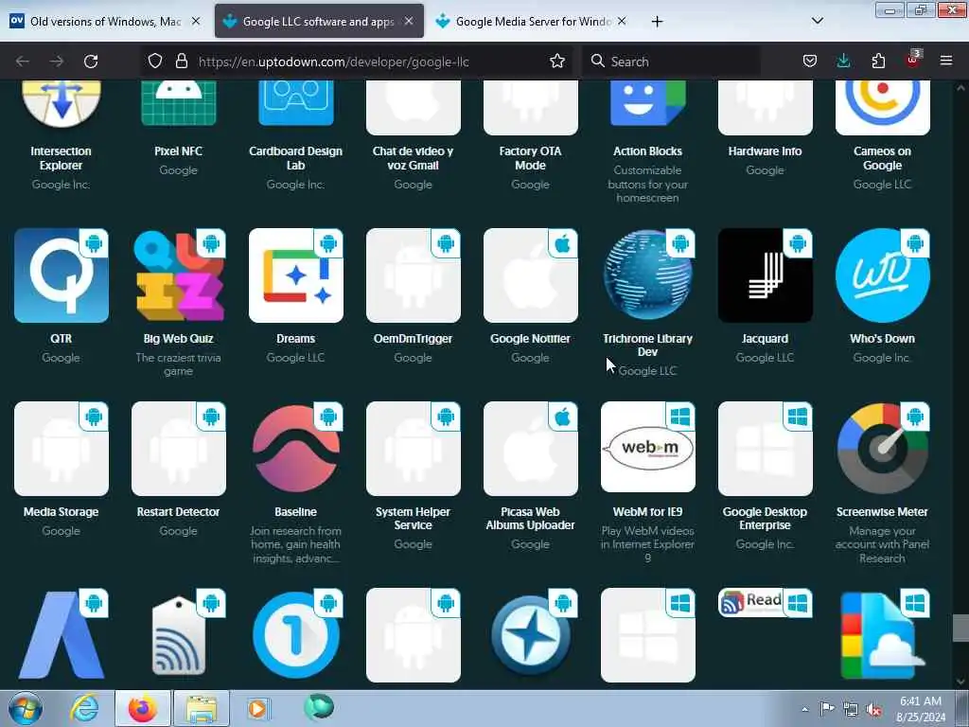The image size is (969, 727).
Task: Open the Screenwise Meter gauge icon
Action: coord(883,449)
